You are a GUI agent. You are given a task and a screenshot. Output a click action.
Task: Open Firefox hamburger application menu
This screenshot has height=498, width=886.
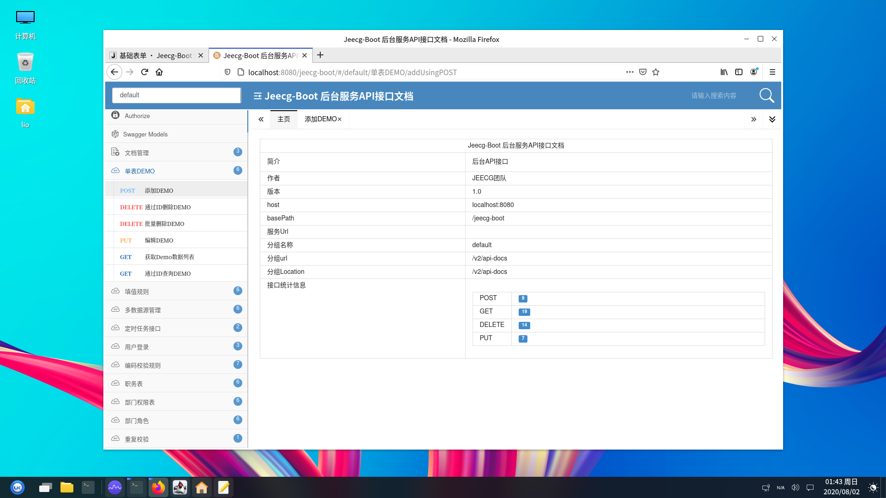coord(772,72)
